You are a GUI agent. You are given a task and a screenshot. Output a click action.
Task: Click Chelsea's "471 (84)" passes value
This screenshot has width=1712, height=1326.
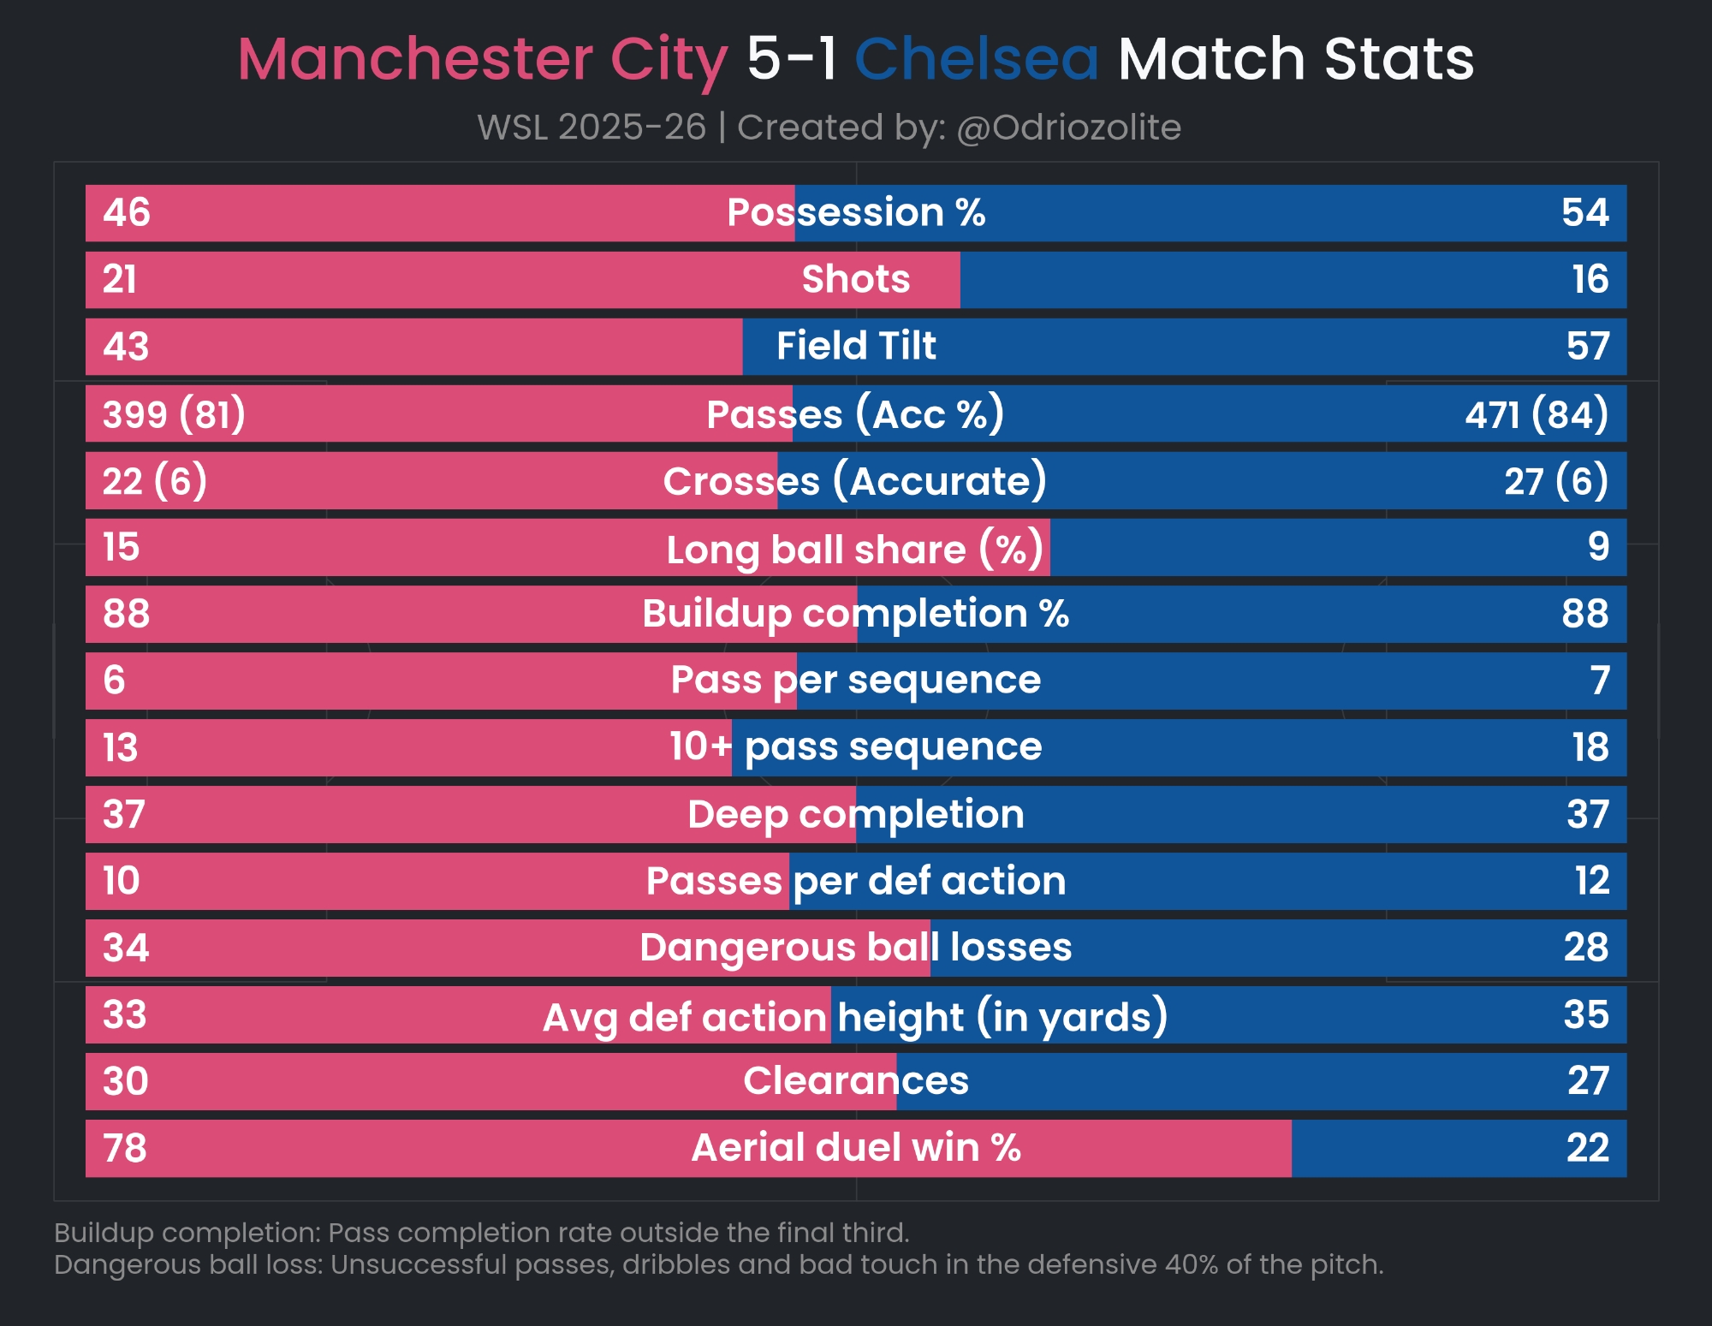1537,414
